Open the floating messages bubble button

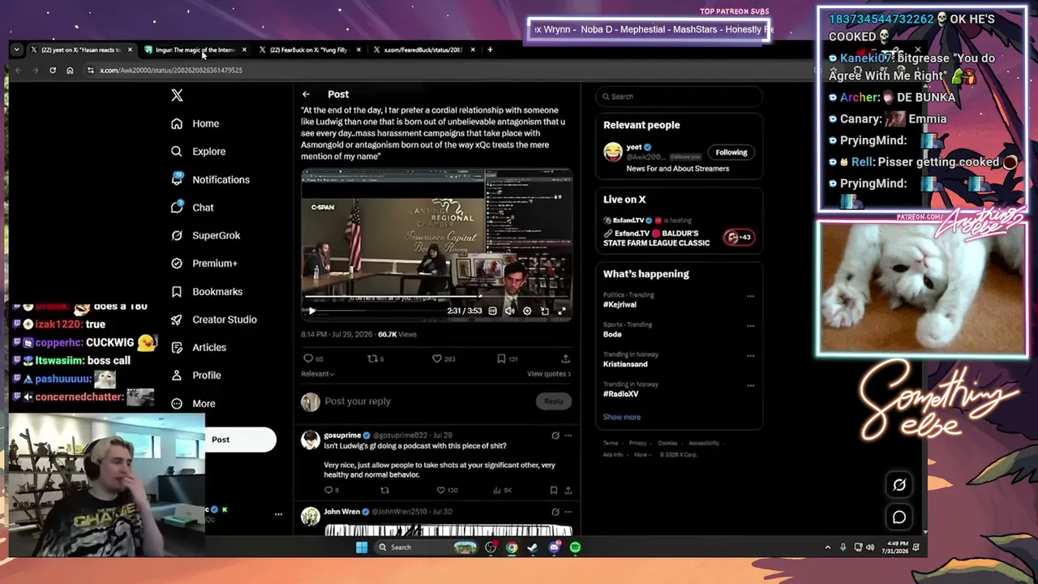pos(899,517)
